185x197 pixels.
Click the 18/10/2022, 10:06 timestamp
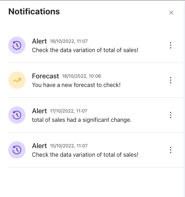pos(82,76)
